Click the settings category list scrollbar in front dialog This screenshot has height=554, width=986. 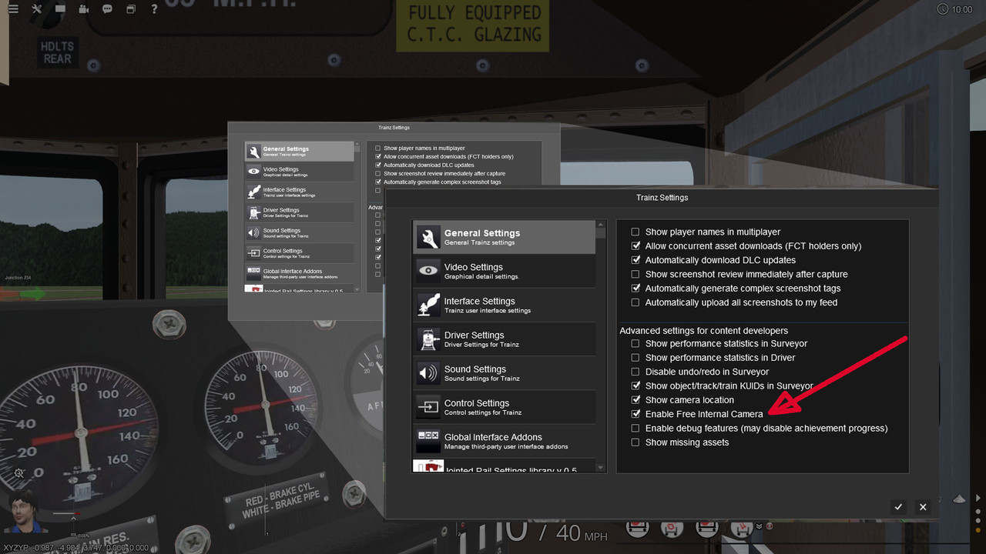[x=602, y=346]
